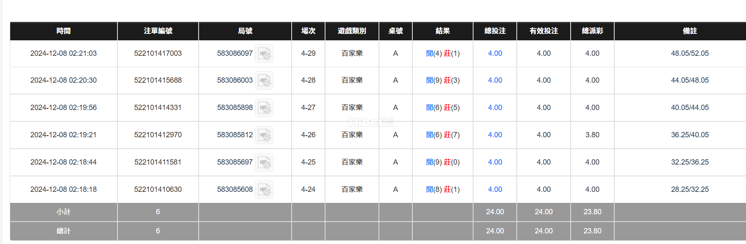Click the 4.00 total bet link for round 4-26
The height and width of the screenshot is (244, 746).
click(x=494, y=135)
